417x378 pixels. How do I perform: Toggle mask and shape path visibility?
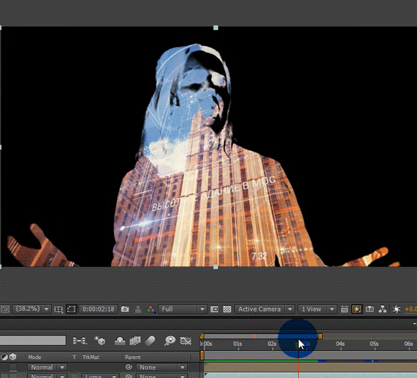click(x=71, y=309)
